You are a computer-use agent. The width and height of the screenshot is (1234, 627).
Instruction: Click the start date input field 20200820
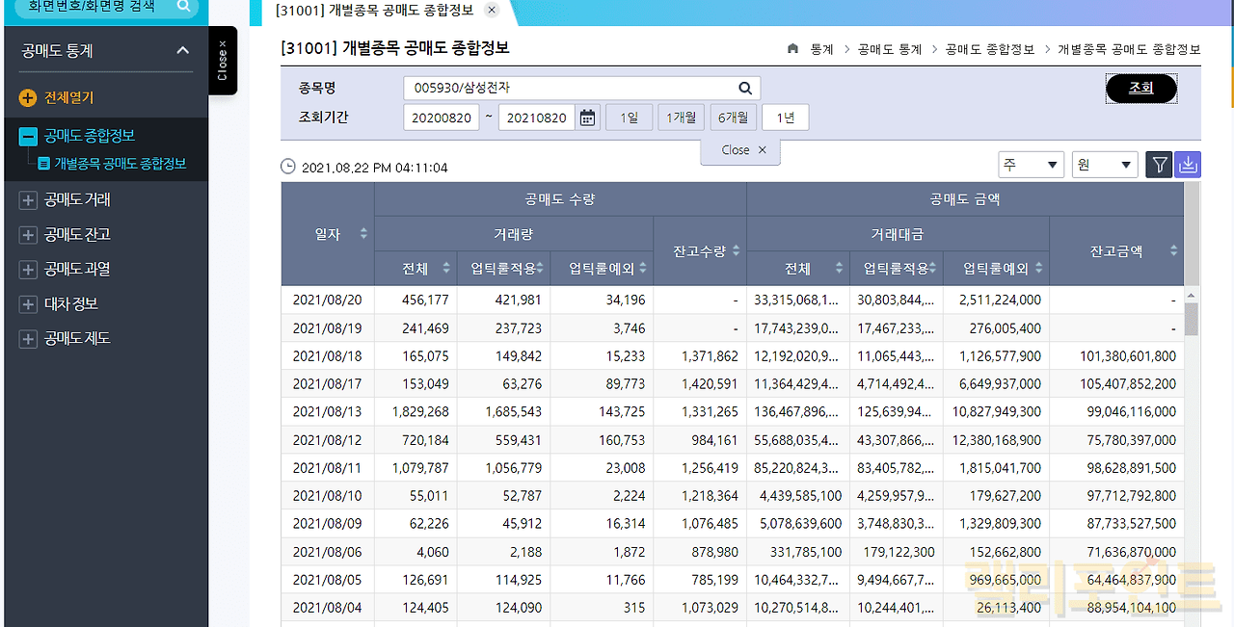click(x=441, y=118)
